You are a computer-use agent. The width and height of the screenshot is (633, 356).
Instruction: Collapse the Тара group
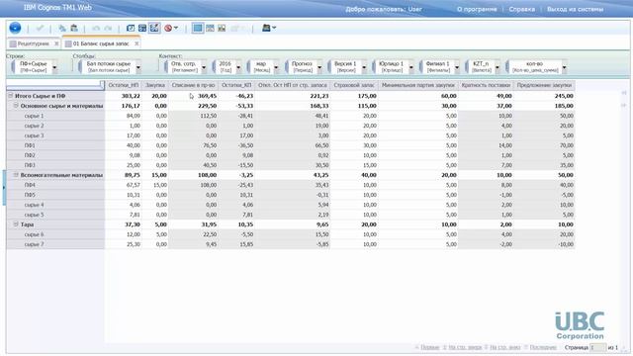16,224
